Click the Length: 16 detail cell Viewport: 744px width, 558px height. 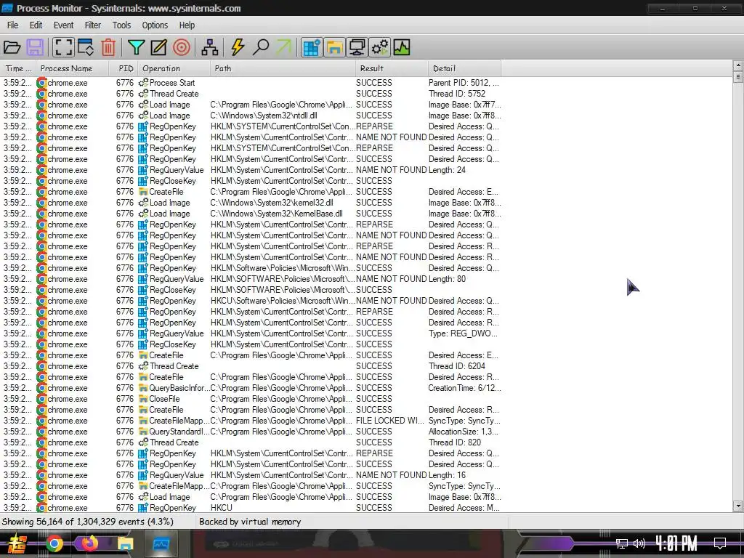[447, 475]
